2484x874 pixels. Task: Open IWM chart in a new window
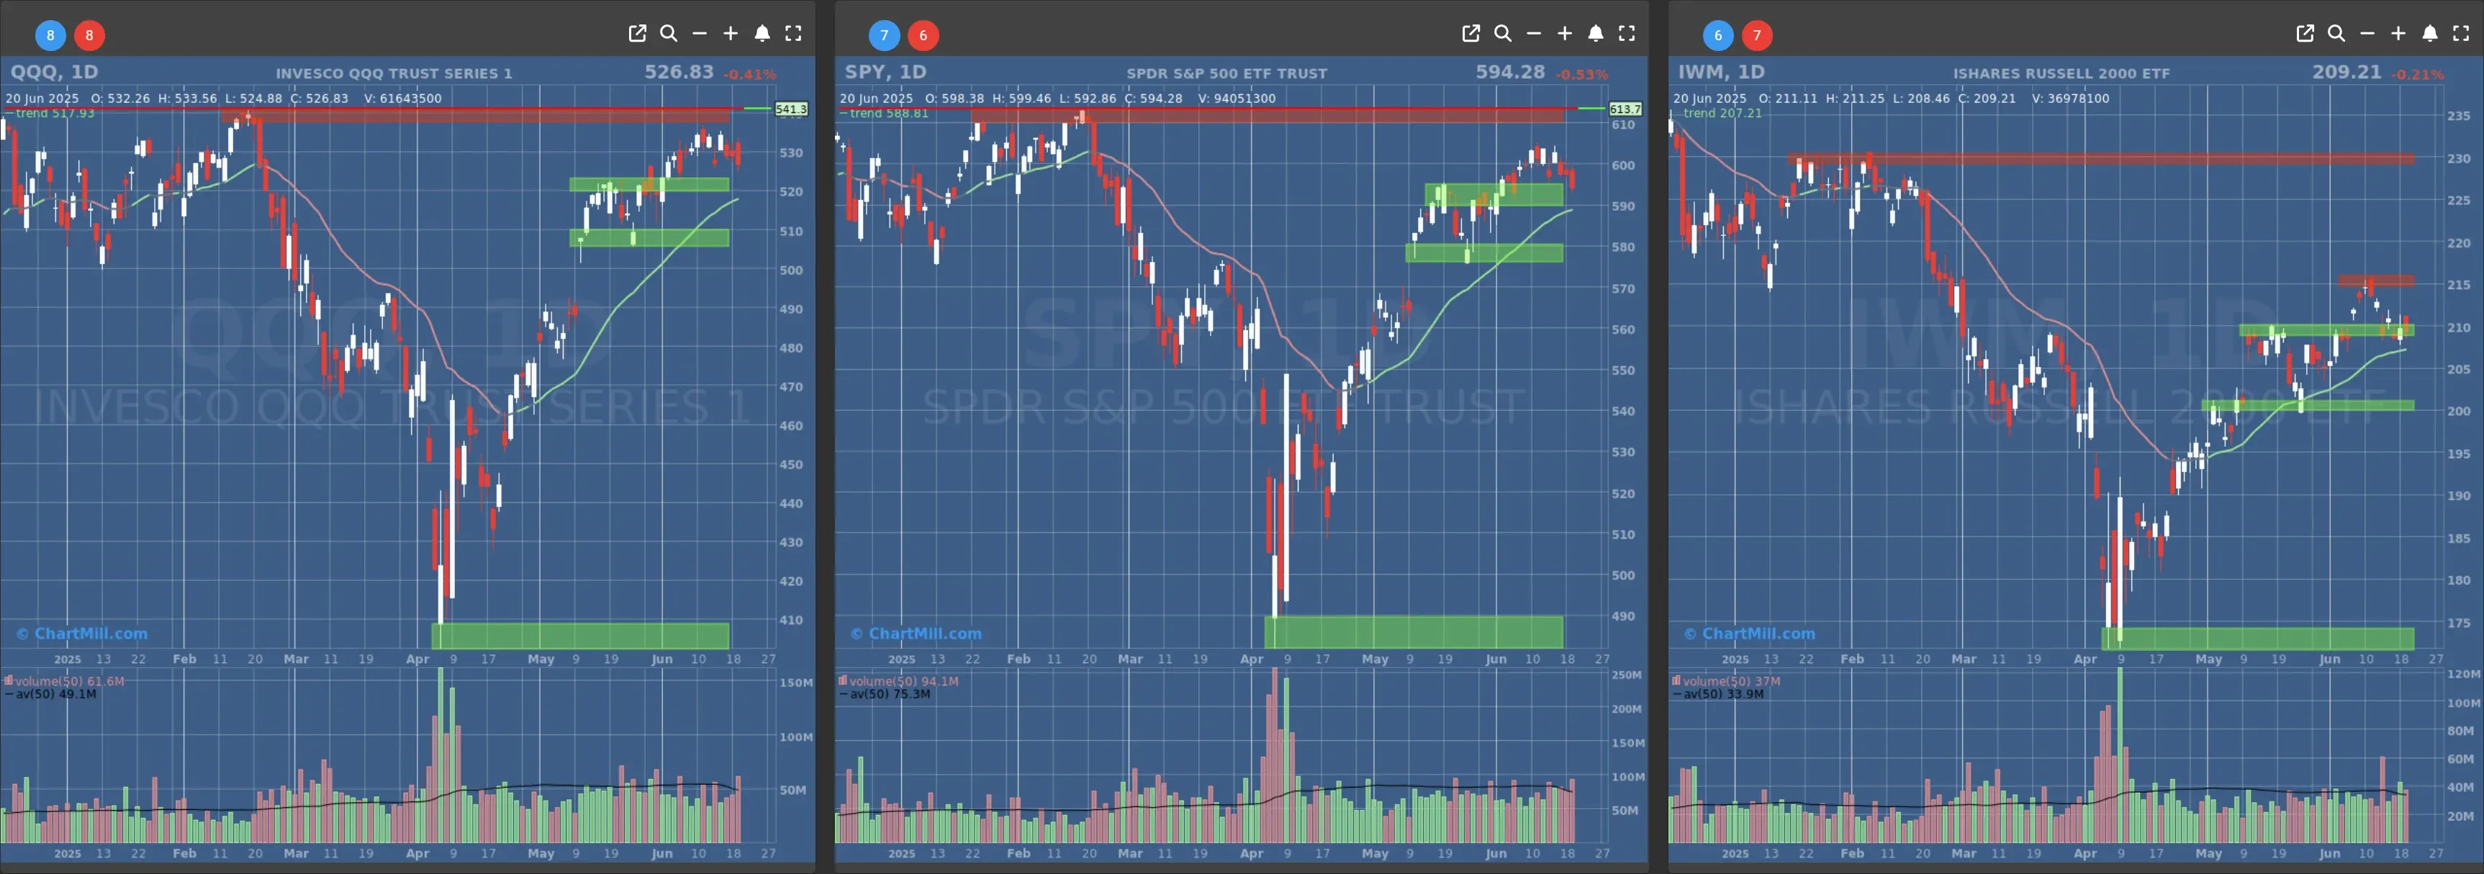pos(2305,34)
